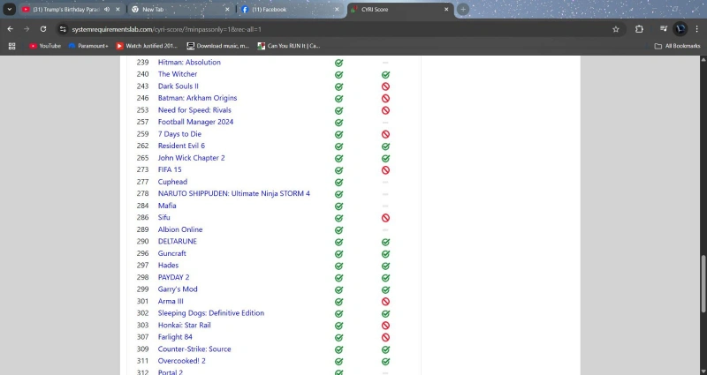Open the Chrome profile avatar
This screenshot has width=707, height=375.
tap(680, 29)
